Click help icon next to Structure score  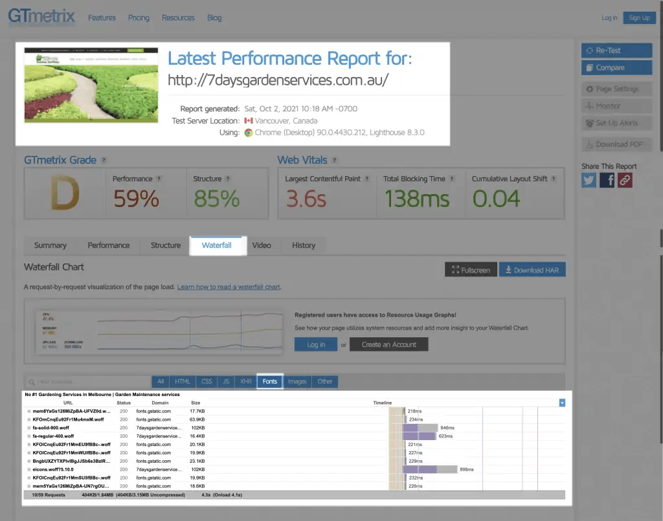pos(228,179)
